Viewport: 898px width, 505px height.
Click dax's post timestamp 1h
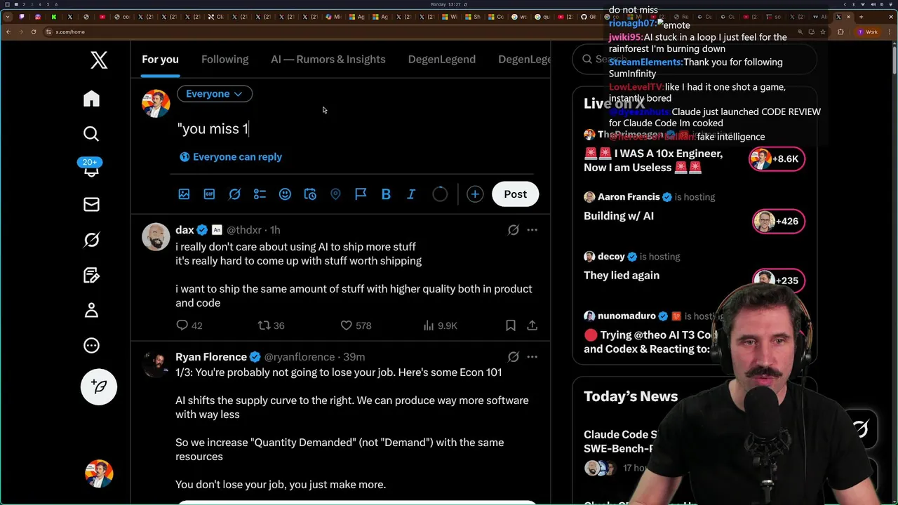coord(275,230)
